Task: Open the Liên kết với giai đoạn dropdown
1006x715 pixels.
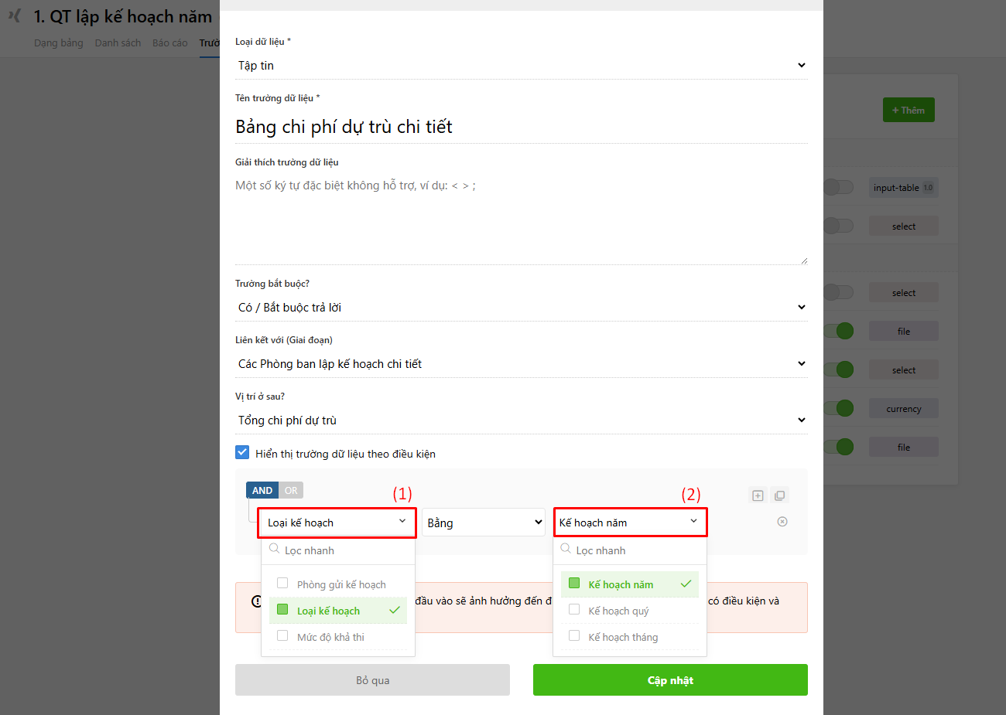Action: 522,364
